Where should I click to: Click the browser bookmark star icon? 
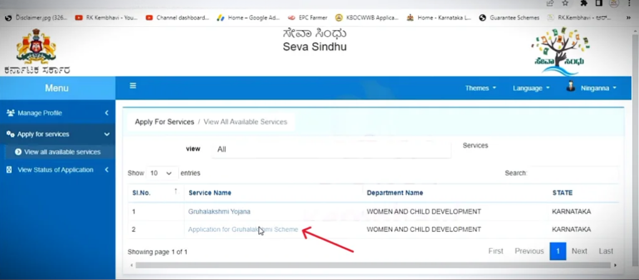pyautogui.click(x=565, y=4)
